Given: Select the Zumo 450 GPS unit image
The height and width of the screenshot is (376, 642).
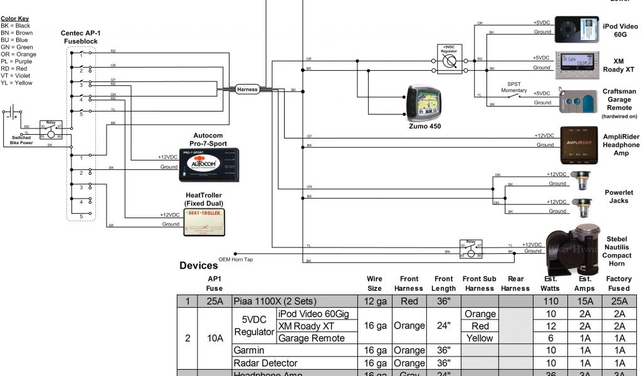Looking at the screenshot, I should pos(425,103).
